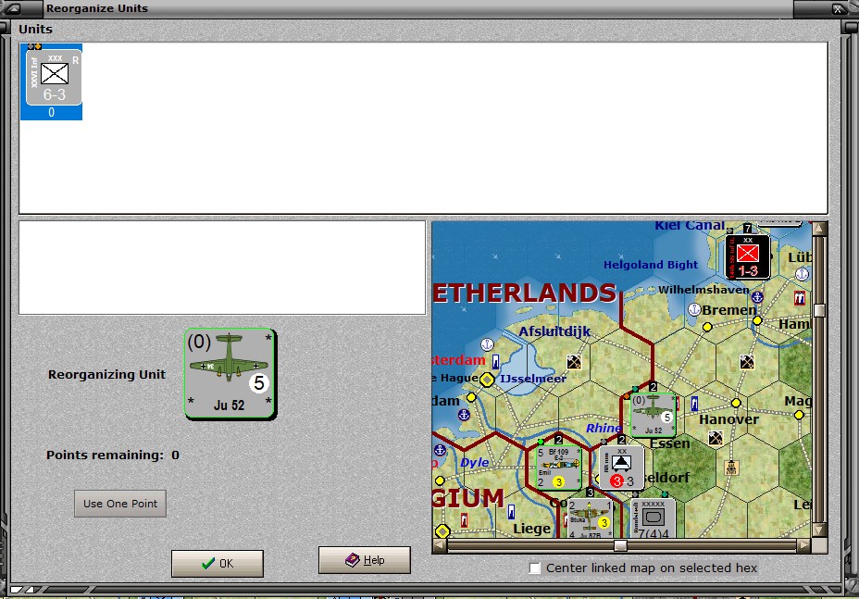The height and width of the screenshot is (599, 859).
Task: Confirm with the OK button
Action: pos(217,564)
